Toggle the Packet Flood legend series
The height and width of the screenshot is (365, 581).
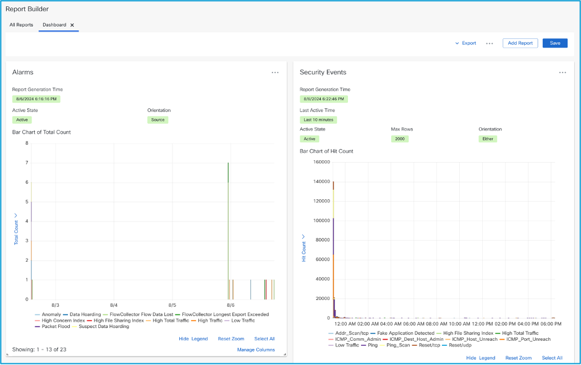[56, 327]
